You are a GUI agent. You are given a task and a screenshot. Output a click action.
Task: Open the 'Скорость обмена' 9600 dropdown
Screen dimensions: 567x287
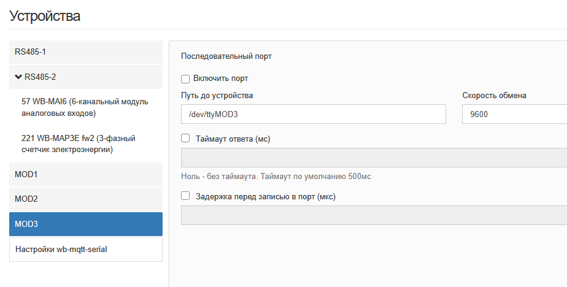[514, 114]
